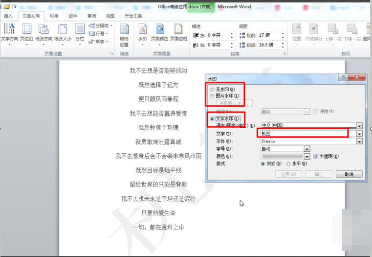The width and height of the screenshot is (372, 257).
Task: Adjust the 段前 spacing stepper
Action: [x=283, y=35]
